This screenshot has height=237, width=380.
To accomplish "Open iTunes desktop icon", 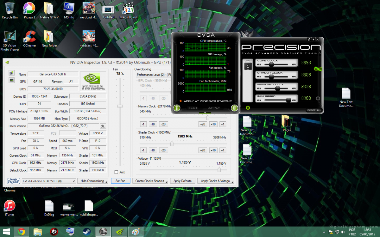I will click(9, 208).
